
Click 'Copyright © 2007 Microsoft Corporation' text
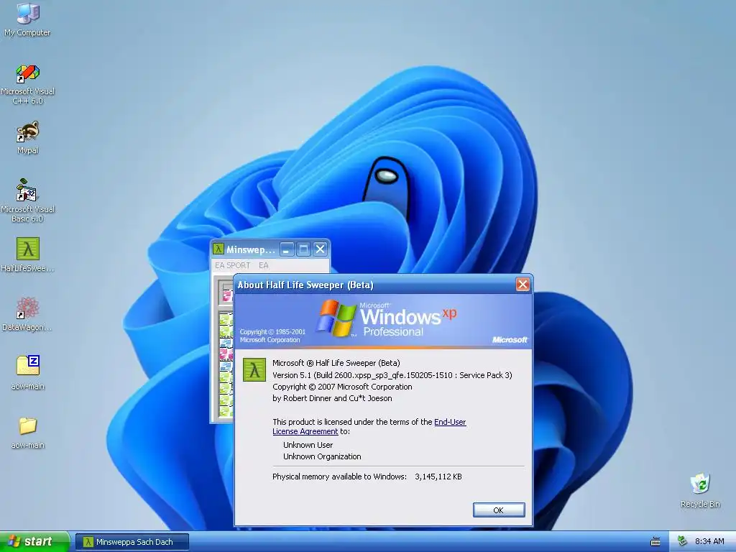click(342, 387)
